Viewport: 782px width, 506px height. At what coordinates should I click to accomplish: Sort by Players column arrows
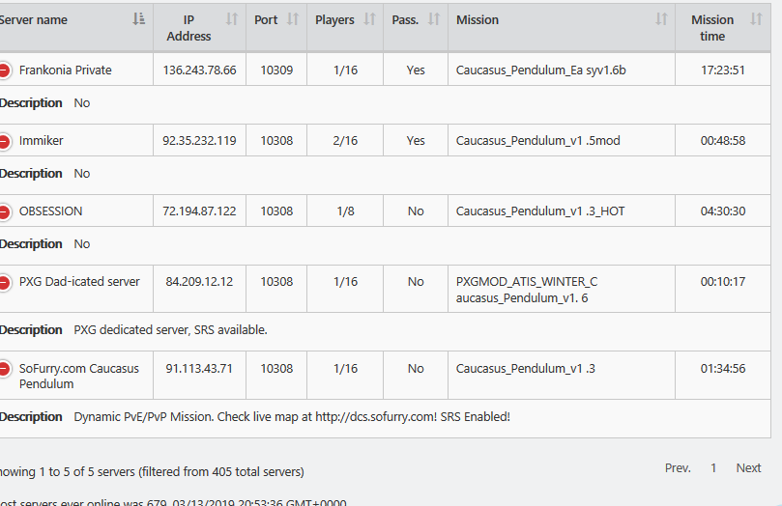[x=369, y=19]
